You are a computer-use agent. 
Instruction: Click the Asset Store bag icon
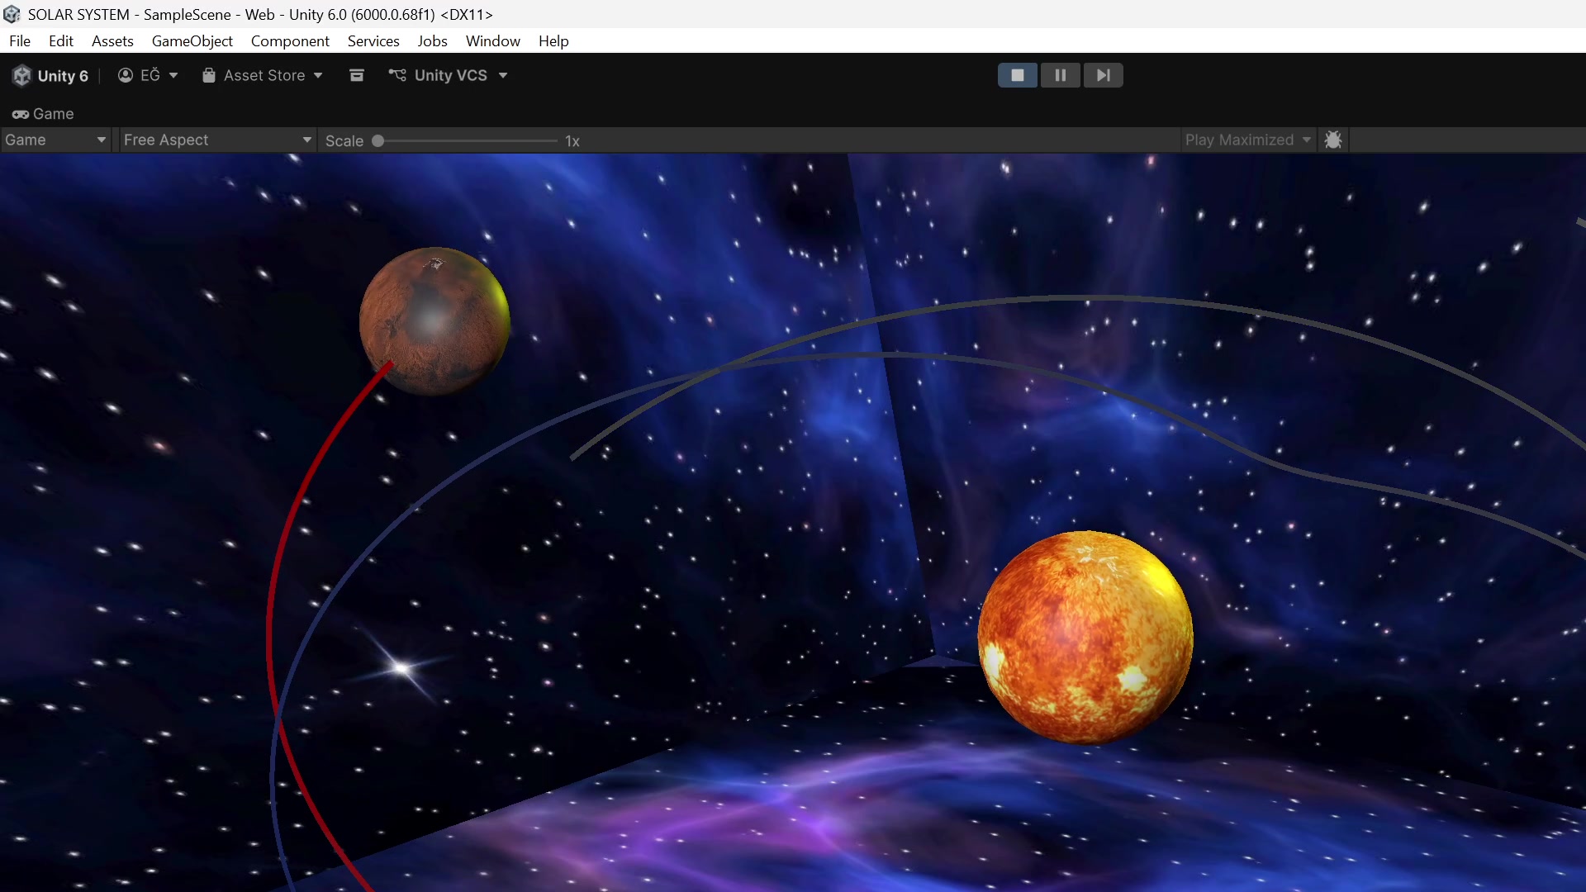[209, 75]
